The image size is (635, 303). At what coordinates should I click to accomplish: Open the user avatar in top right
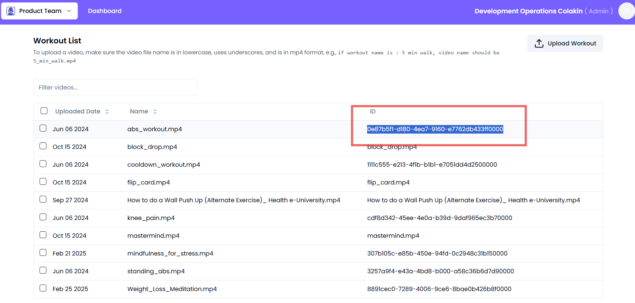[626, 11]
